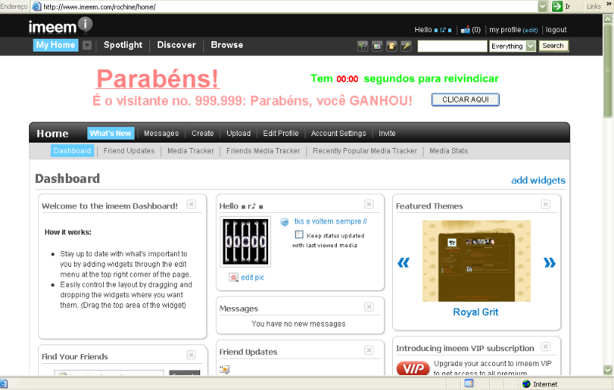Image resolution: width=614 pixels, height=390 pixels.
Task: Click the yellow door icon in toolbar
Action: (x=391, y=46)
